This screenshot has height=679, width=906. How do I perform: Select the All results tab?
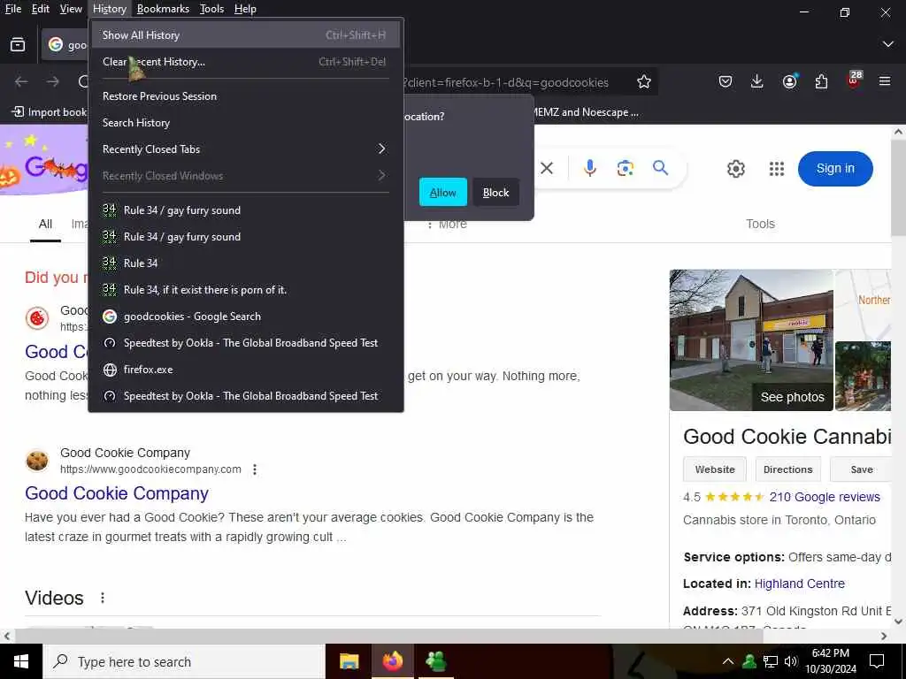point(46,224)
